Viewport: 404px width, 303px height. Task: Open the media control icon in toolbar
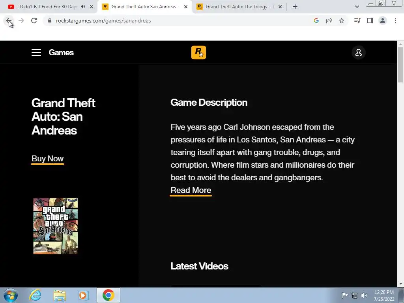pyautogui.click(x=357, y=21)
